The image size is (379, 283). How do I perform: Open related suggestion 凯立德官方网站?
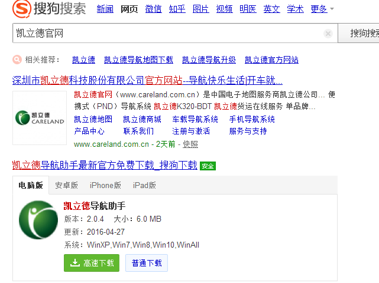[271, 60]
